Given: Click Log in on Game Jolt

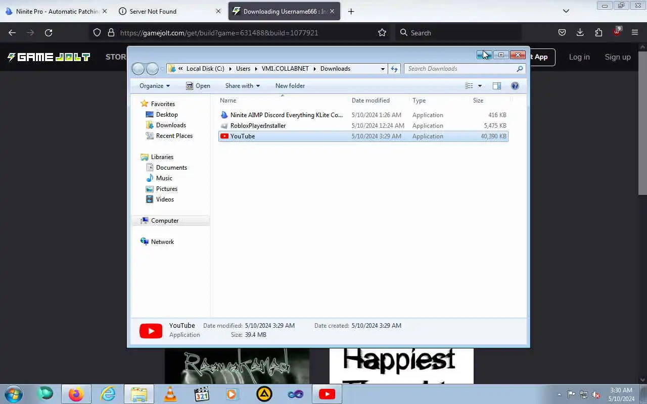Looking at the screenshot, I should point(579,57).
